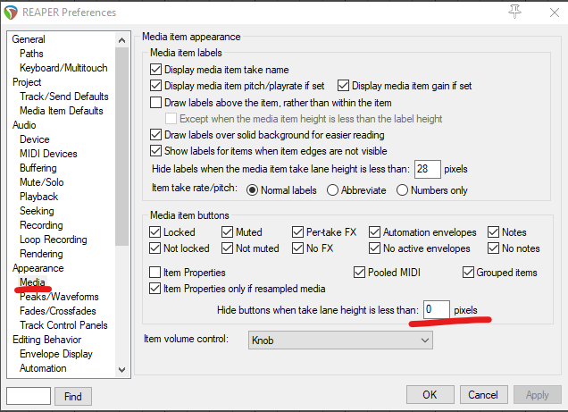
Task: Click the Find button
Action: 73,397
